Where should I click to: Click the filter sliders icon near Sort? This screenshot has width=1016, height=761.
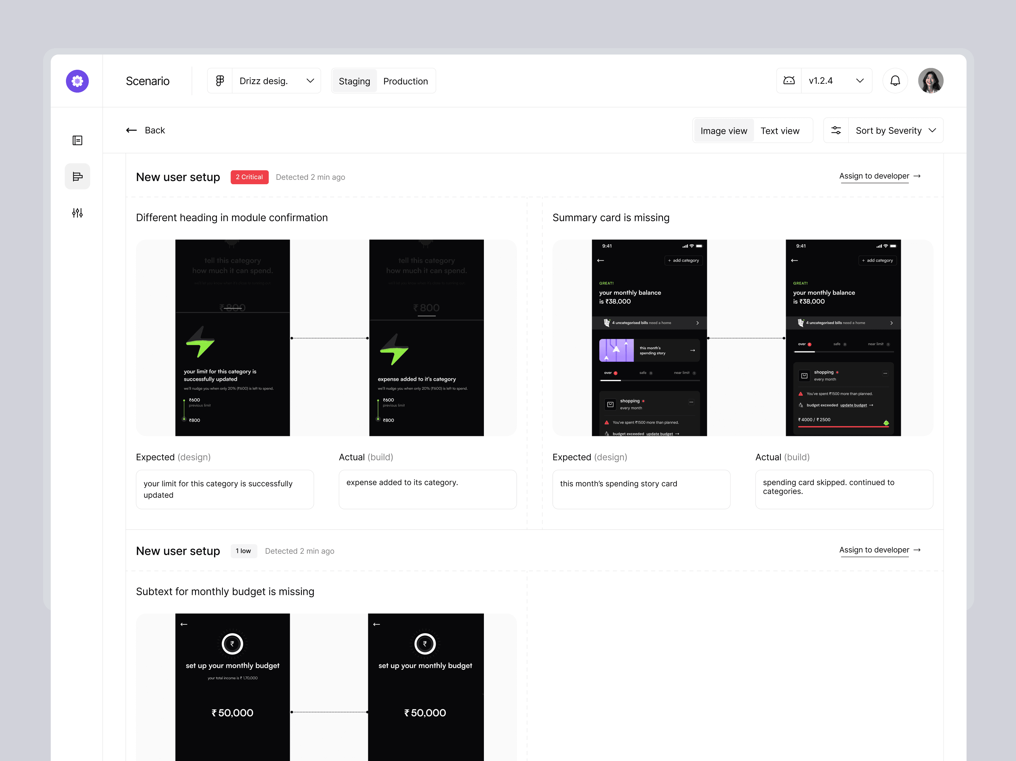[836, 130]
